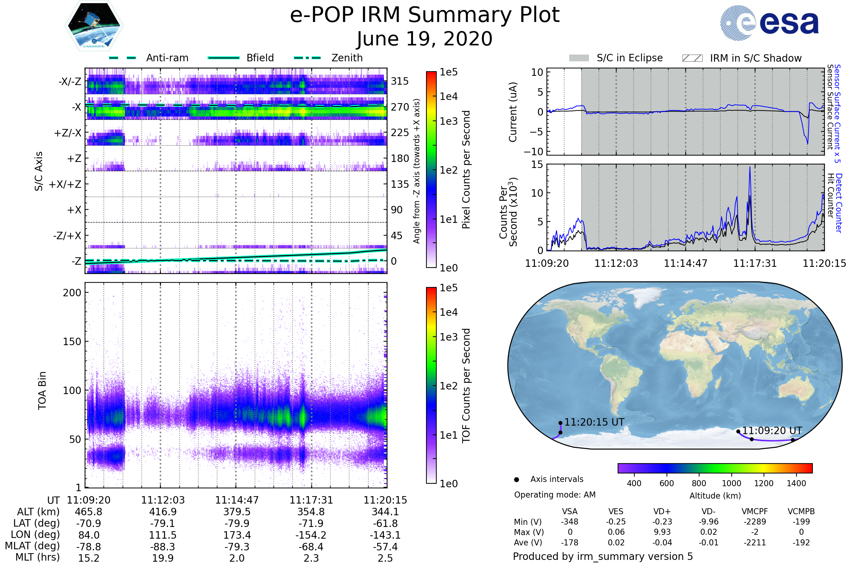Click the ESA logo in the top right
Image resolution: width=850 pixels, height=567 pixels.
pos(769,23)
